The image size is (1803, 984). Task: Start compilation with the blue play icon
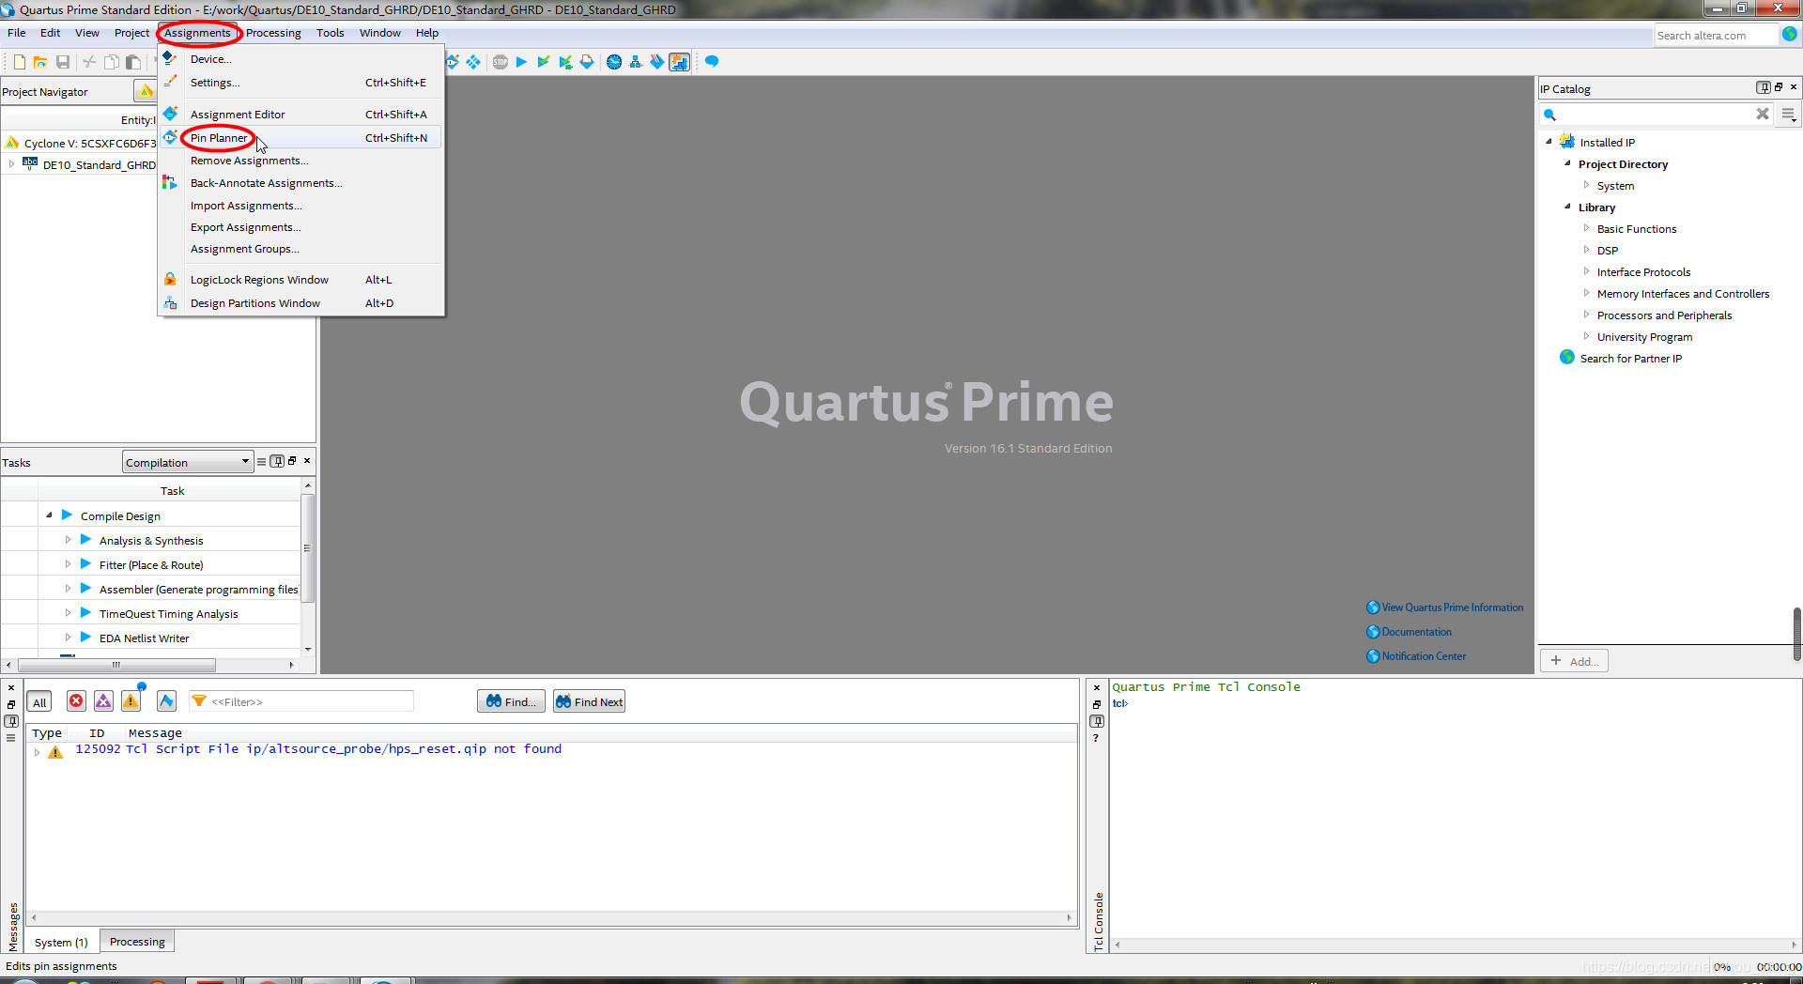tap(521, 62)
